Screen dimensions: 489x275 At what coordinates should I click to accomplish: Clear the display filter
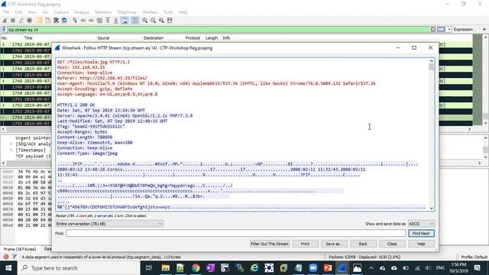[x=433, y=30]
